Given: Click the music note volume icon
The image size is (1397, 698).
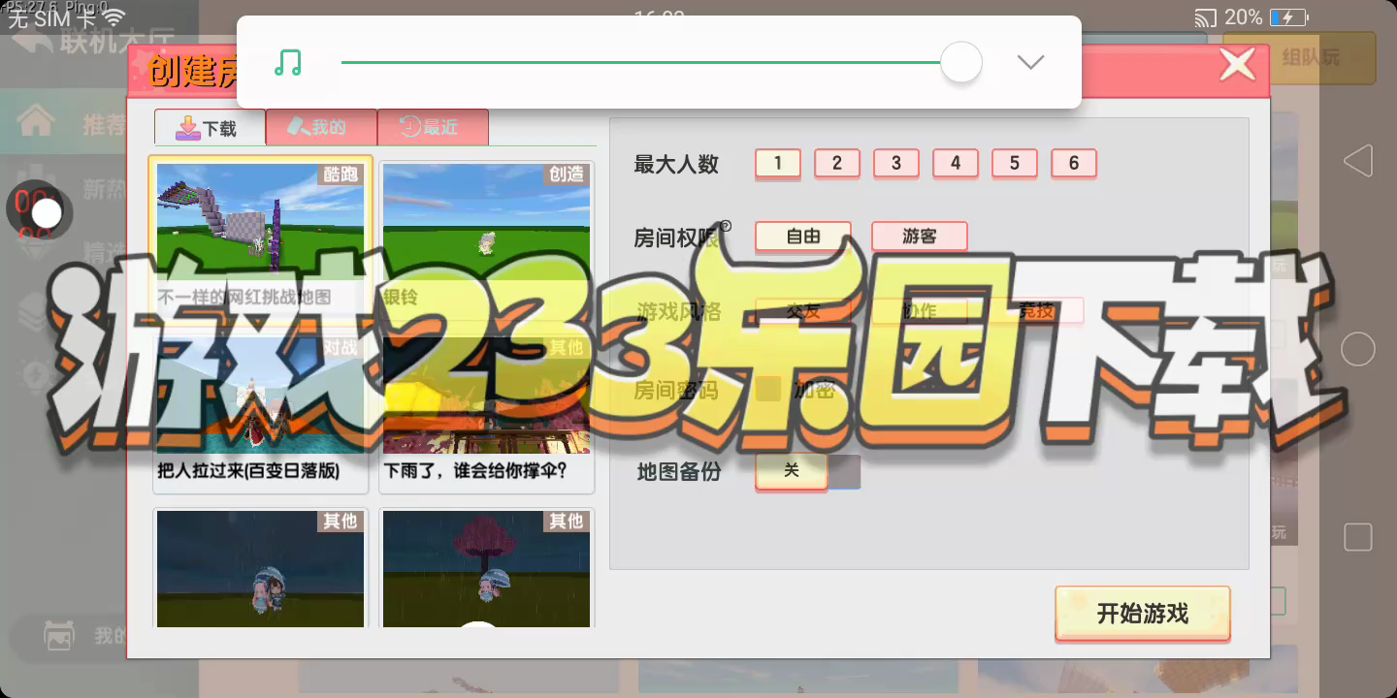Looking at the screenshot, I should [x=288, y=63].
